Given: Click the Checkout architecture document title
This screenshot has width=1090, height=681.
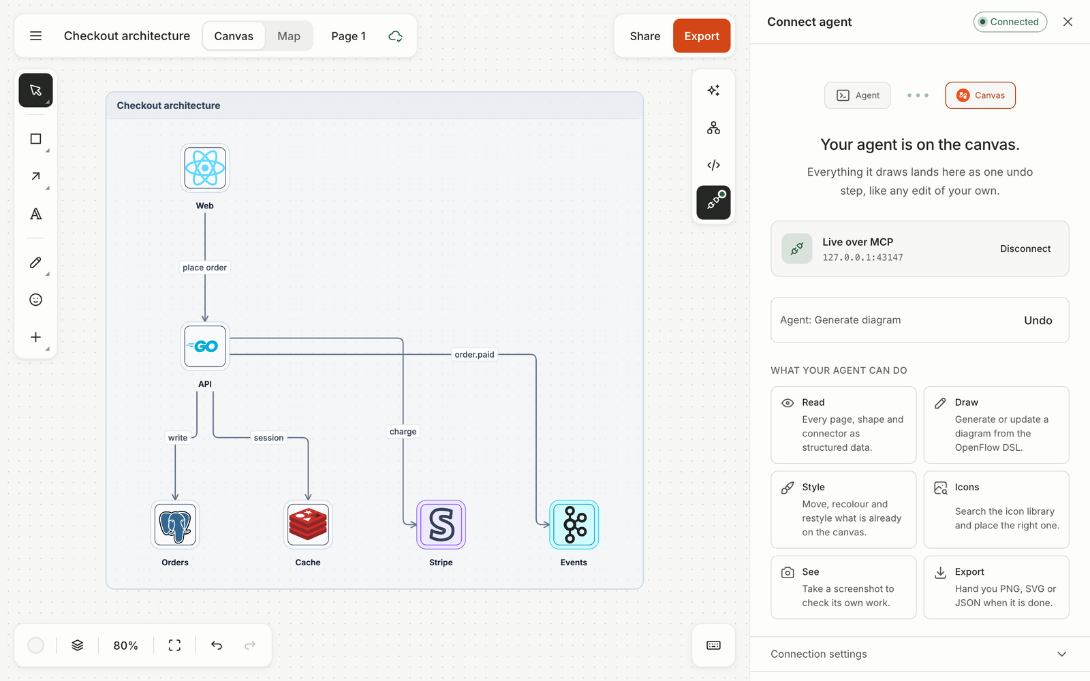Looking at the screenshot, I should [x=127, y=36].
